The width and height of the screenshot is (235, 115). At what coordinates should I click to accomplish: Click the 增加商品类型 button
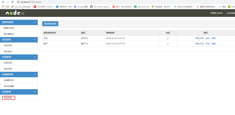click(x=50, y=24)
